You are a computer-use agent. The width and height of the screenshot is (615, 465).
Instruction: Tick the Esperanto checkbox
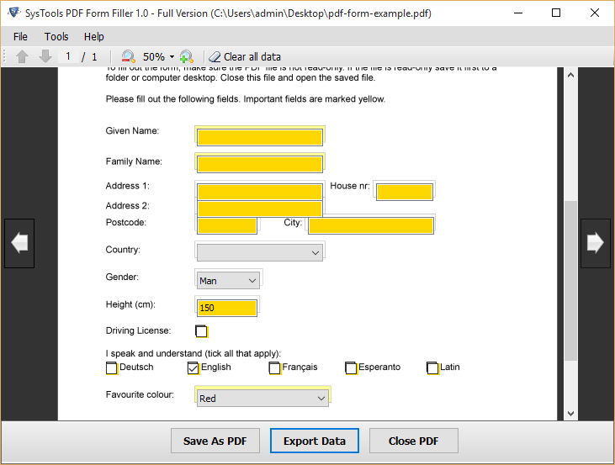(351, 367)
